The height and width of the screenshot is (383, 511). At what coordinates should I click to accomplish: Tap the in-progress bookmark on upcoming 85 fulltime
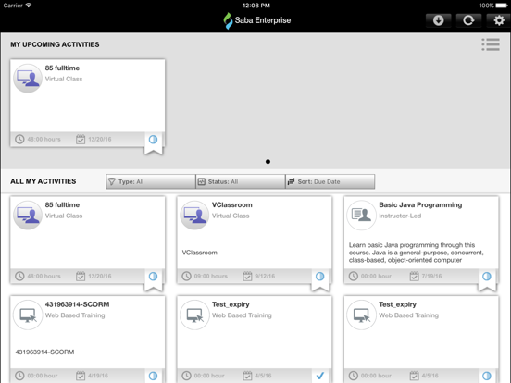click(153, 142)
